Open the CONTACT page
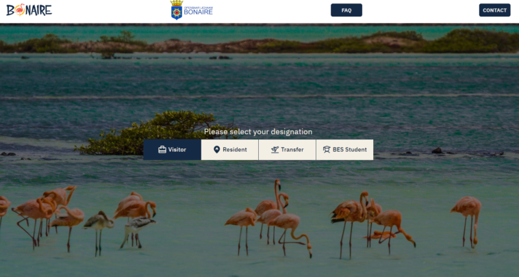The height and width of the screenshot is (277, 519). click(494, 10)
